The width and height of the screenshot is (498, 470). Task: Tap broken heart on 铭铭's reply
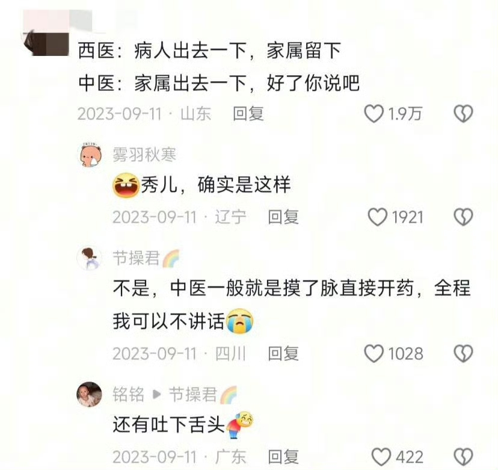463,457
